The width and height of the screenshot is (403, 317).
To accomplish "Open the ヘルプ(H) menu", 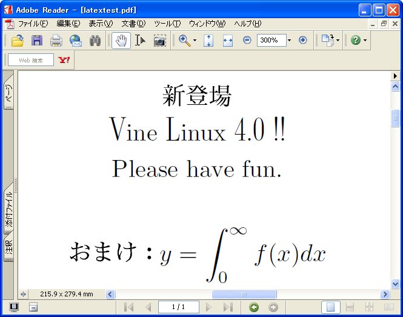I will click(247, 24).
